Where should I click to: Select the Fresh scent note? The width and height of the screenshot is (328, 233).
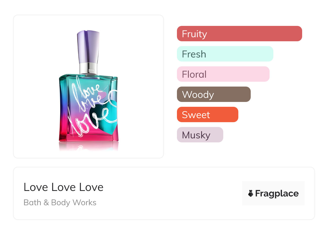pos(225,54)
